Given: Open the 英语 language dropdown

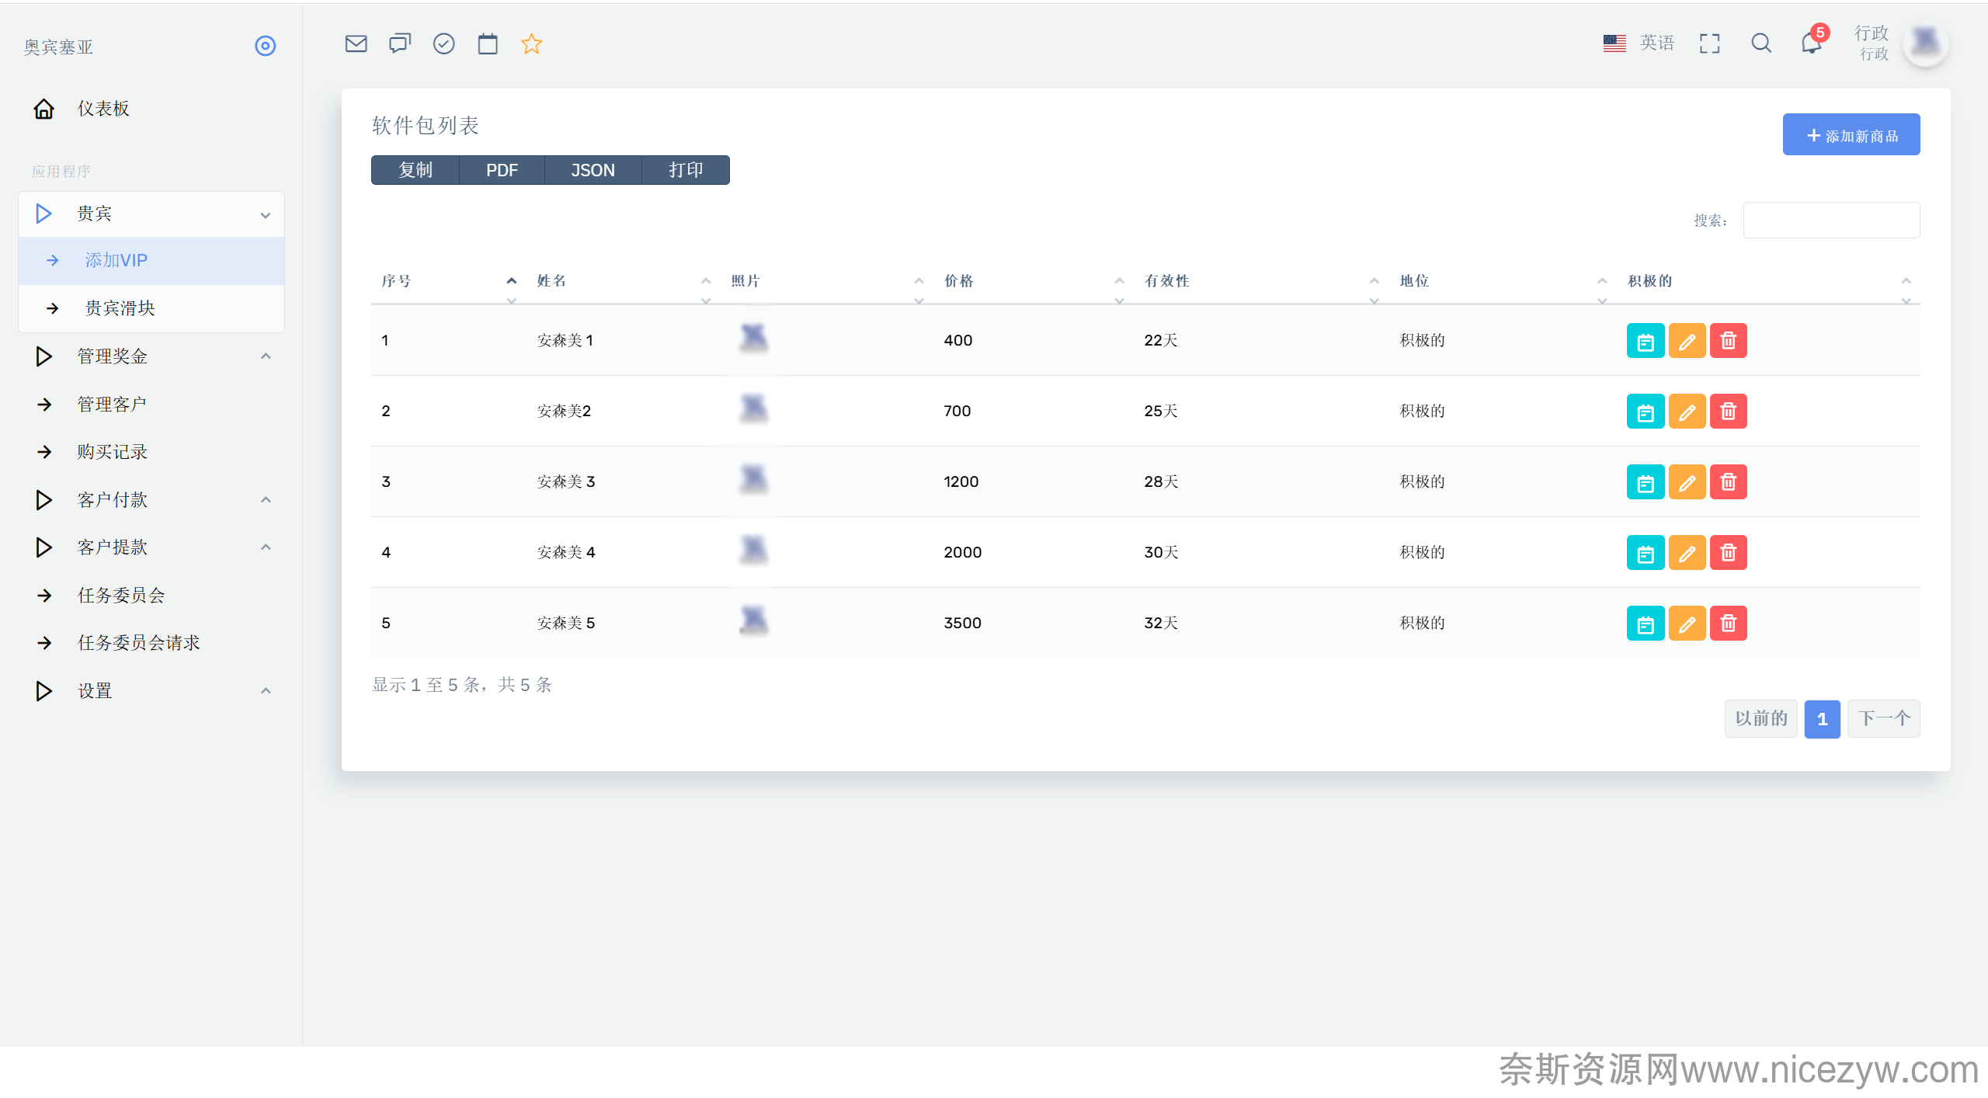Looking at the screenshot, I should (1639, 43).
